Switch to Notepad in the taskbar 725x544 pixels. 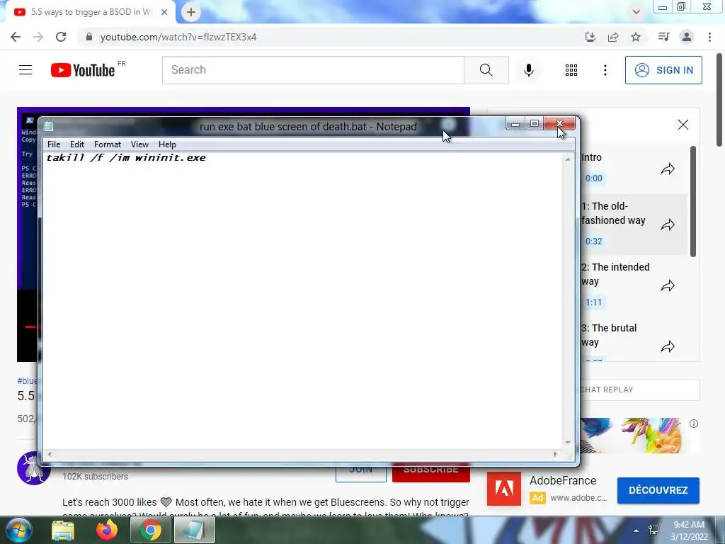(195, 530)
